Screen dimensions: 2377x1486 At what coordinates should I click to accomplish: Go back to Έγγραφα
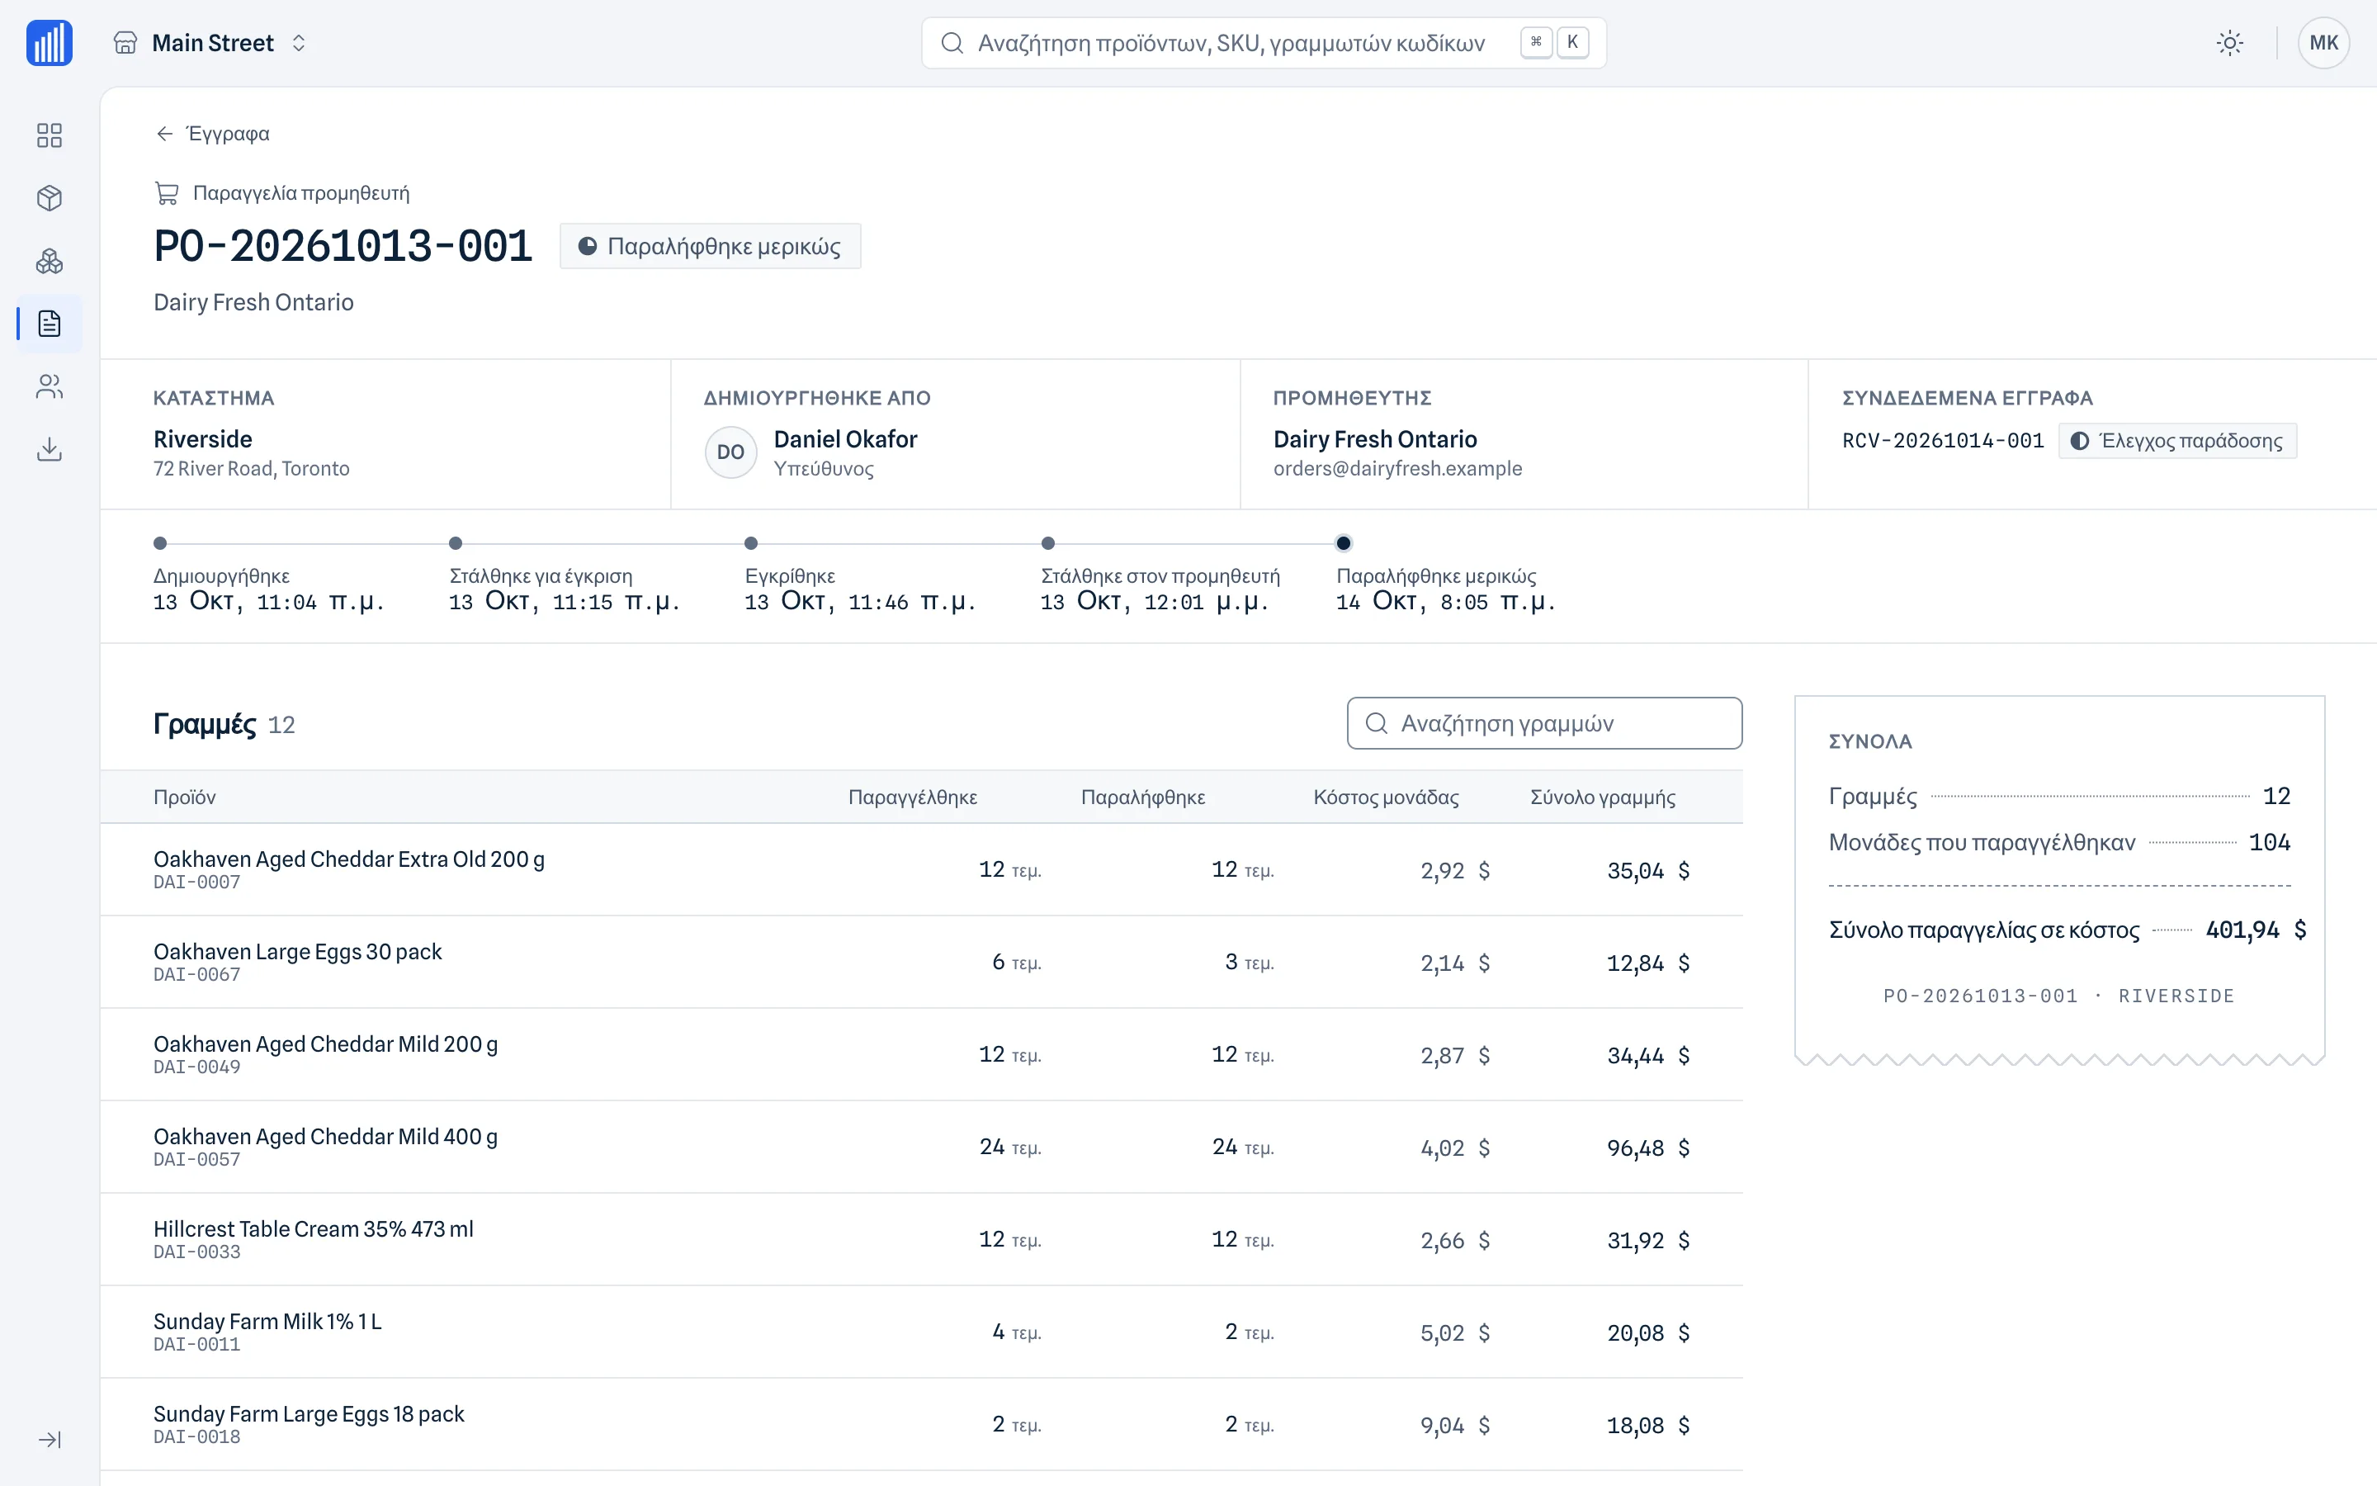212,134
